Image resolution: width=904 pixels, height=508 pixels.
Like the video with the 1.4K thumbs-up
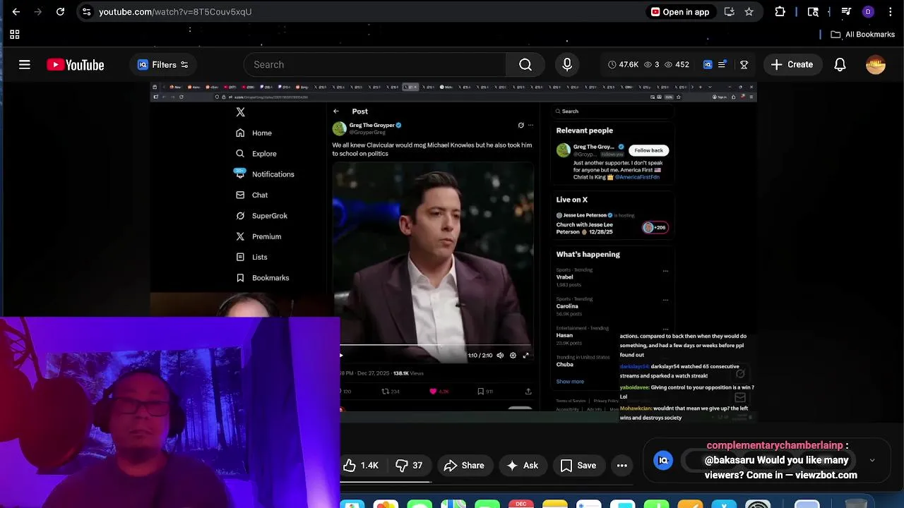[362, 466]
